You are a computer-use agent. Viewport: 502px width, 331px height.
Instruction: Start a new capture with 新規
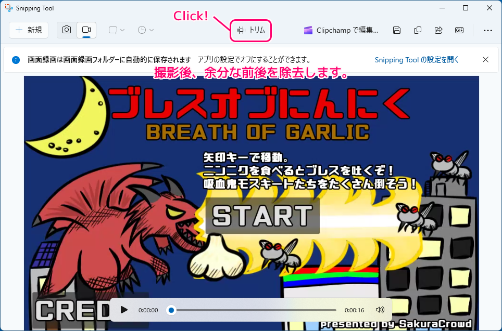tap(29, 30)
